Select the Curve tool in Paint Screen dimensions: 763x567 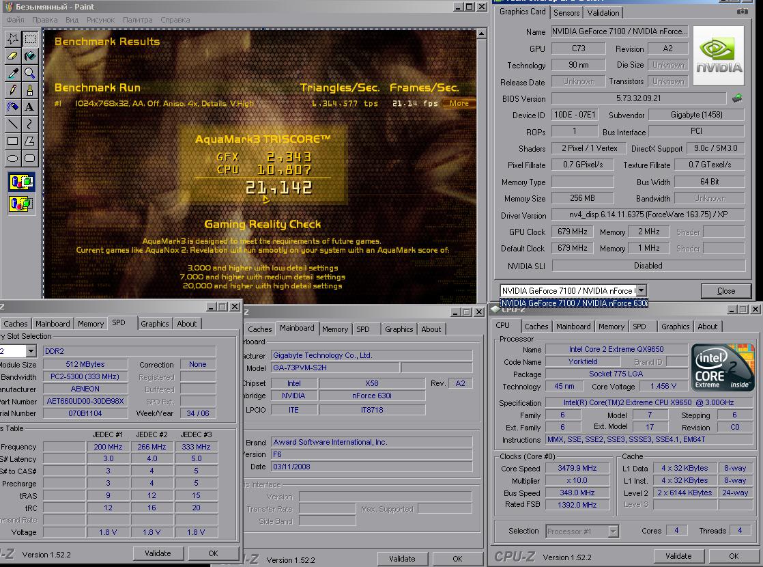pyautogui.click(x=30, y=124)
